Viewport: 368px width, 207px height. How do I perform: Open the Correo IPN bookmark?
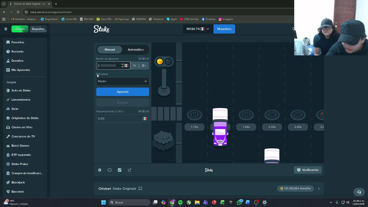pyautogui.click(x=69, y=19)
